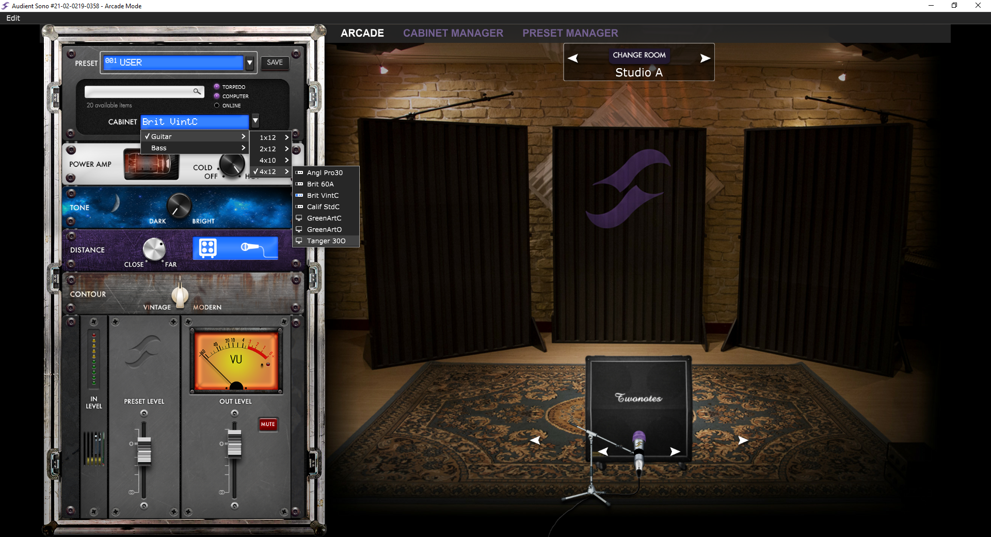Click the outer right arrow near cabinet

[743, 440]
